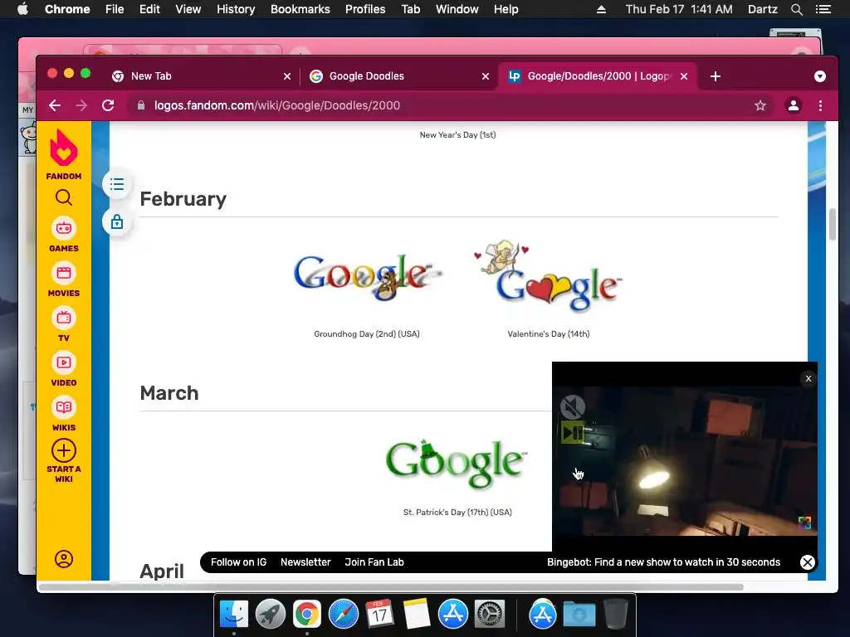Open the table of contents button

[116, 185]
